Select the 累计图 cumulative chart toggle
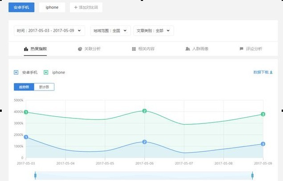 tap(44, 87)
